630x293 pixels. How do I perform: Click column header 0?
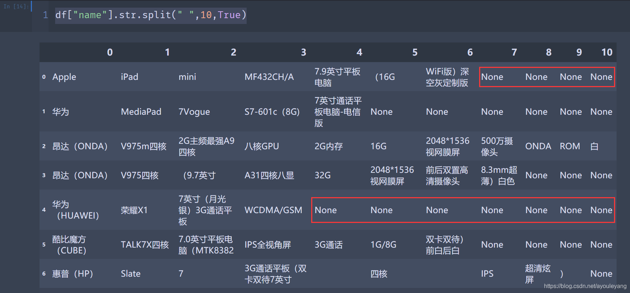tap(110, 52)
